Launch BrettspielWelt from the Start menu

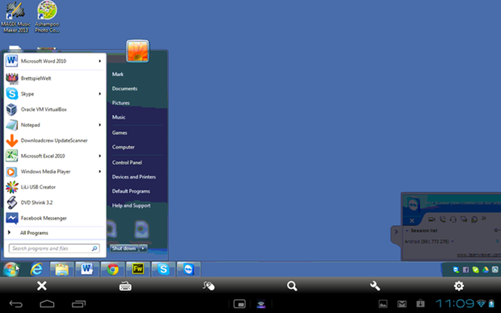[x=54, y=78]
